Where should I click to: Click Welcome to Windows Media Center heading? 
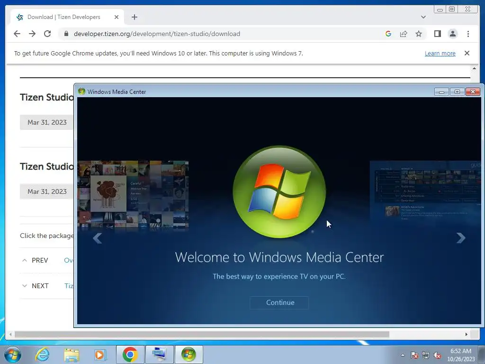point(279,257)
